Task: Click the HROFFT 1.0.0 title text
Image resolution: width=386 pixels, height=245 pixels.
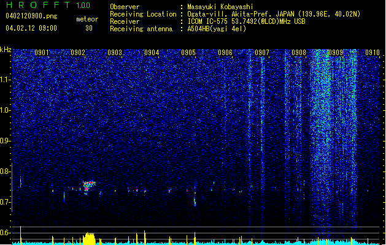Action: click(48, 5)
